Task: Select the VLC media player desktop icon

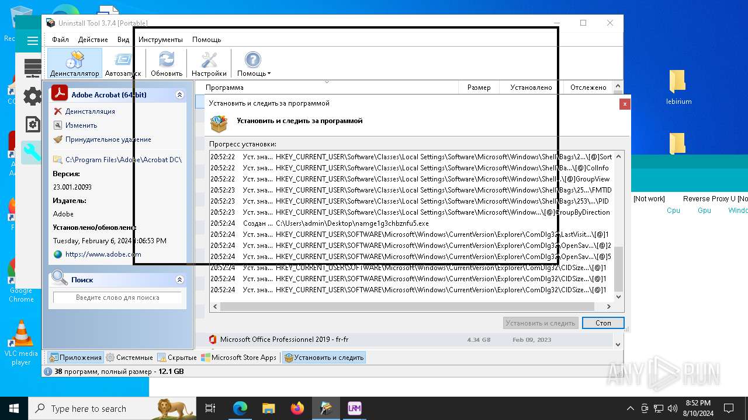Action: point(21,343)
